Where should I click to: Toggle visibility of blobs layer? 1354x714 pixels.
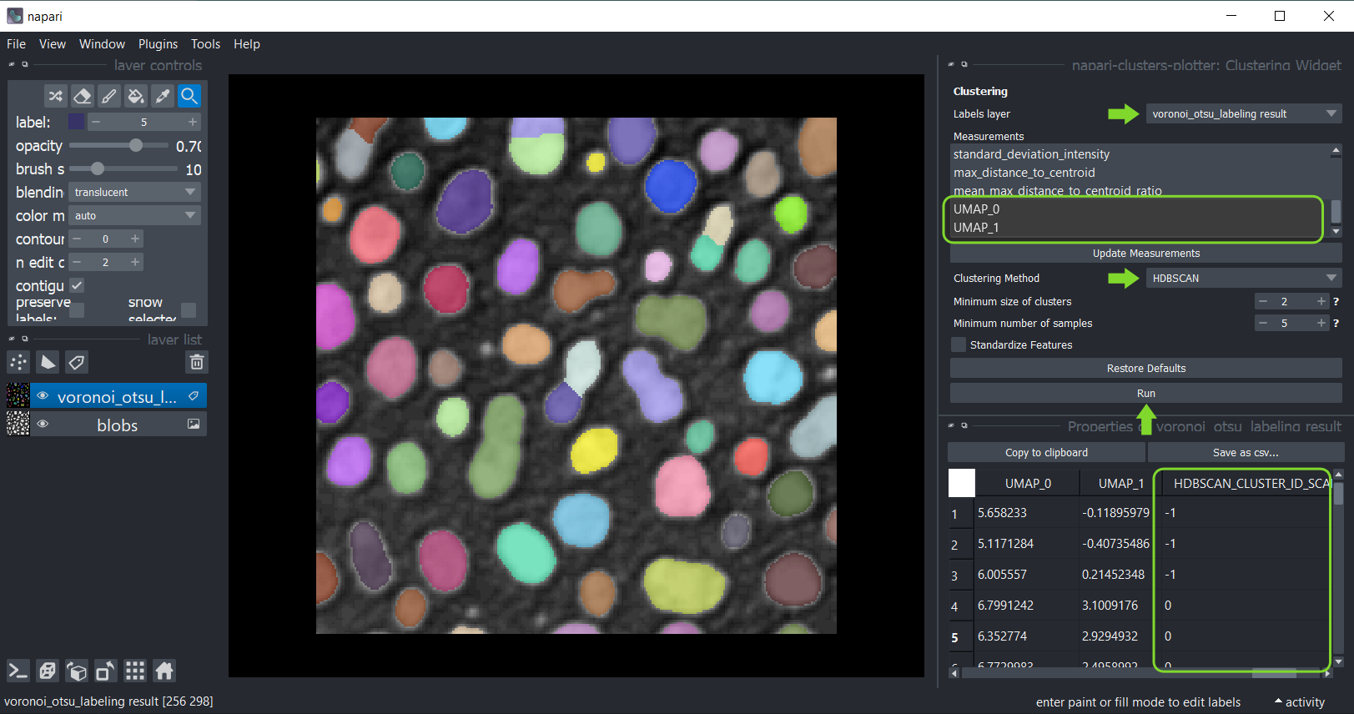tap(43, 425)
